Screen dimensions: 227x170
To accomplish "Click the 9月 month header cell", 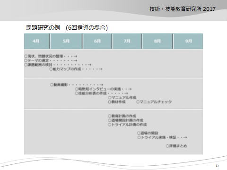I will click(x=188, y=41).
